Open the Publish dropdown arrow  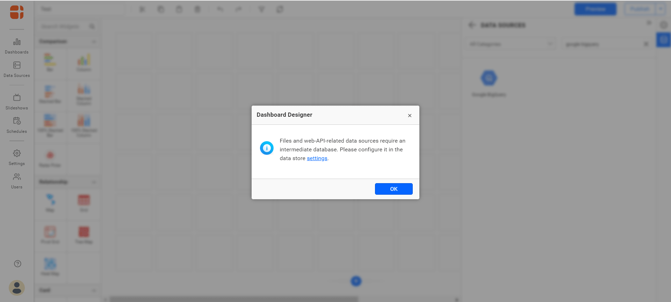(660, 9)
